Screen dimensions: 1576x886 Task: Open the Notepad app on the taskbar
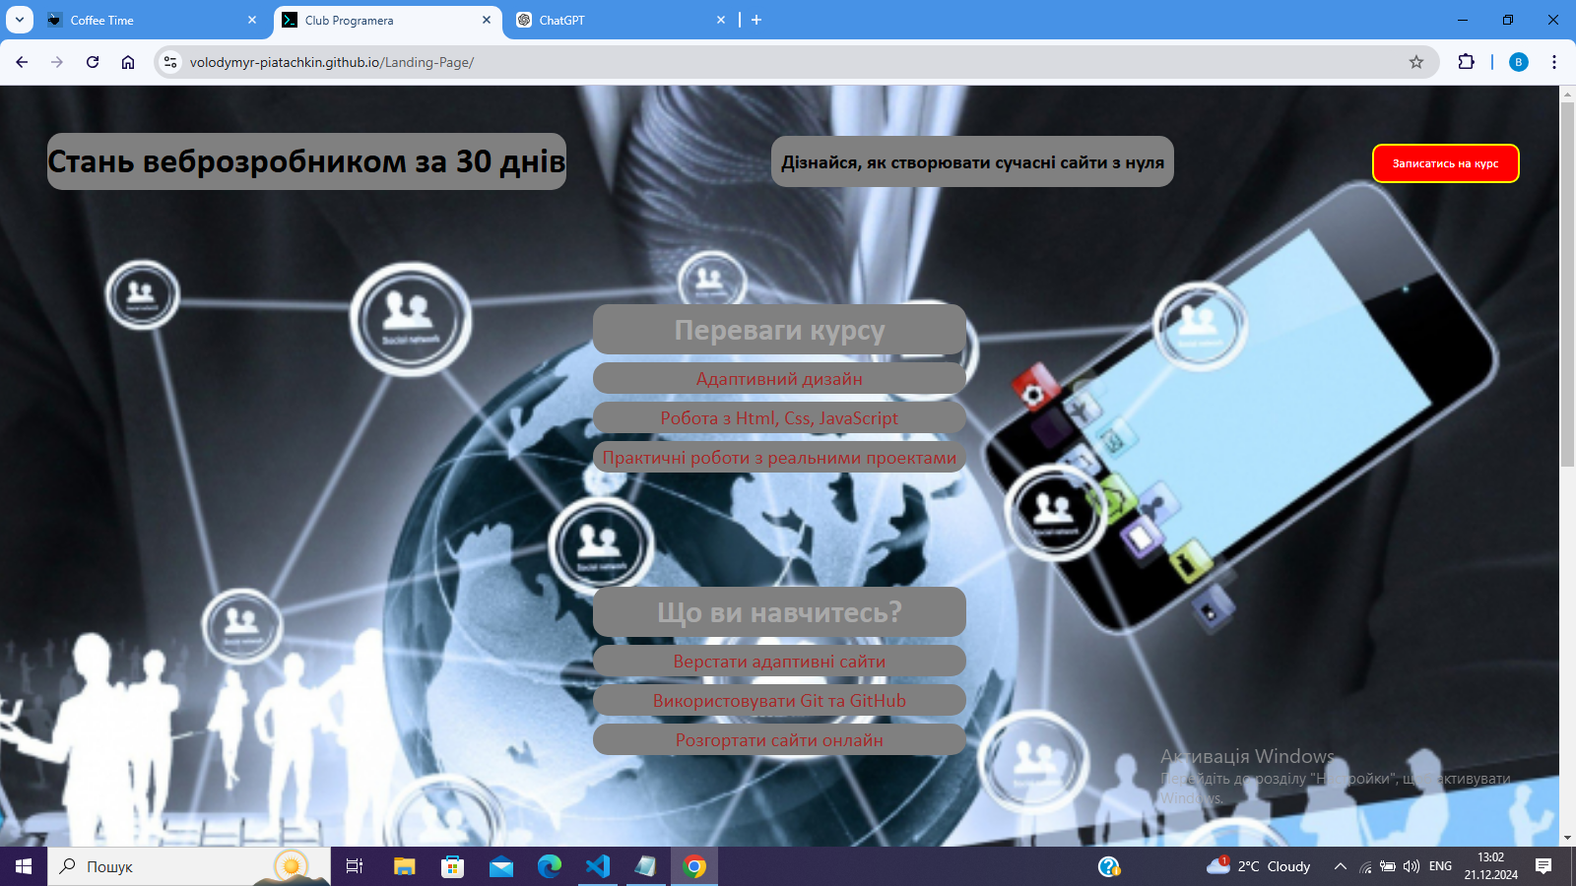point(645,866)
